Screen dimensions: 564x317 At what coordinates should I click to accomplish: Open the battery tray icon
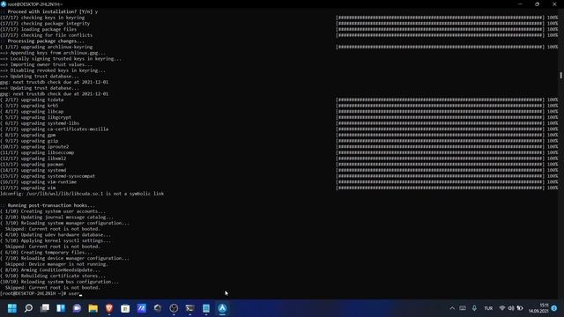(520, 308)
